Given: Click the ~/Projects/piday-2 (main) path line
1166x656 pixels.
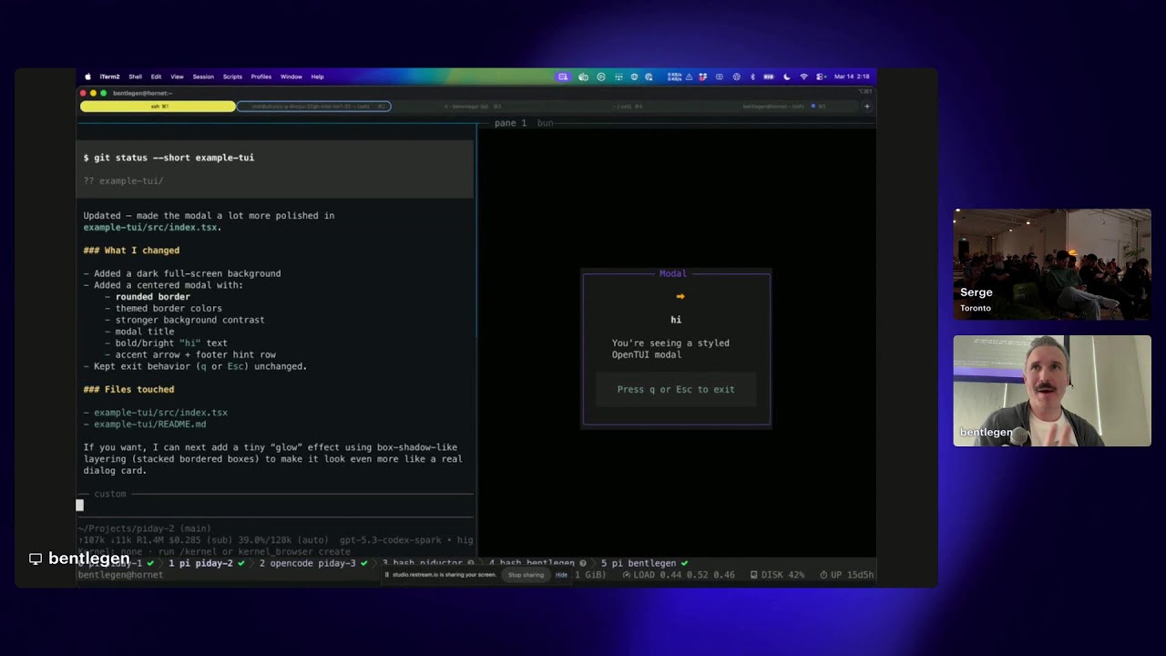Looking at the screenshot, I should click(x=144, y=528).
